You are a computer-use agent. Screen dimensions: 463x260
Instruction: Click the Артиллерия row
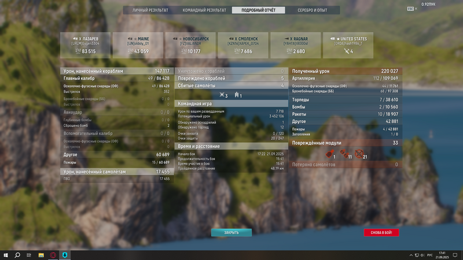(346, 79)
